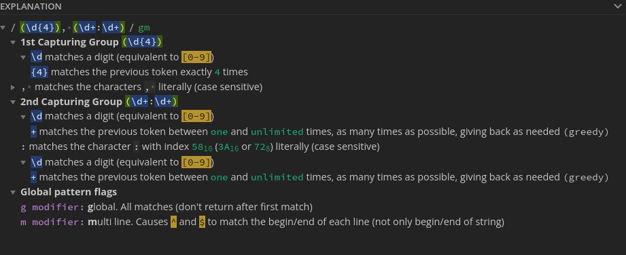Click the ^ anchor token in m modifier description
The height and width of the screenshot is (255, 626).
click(174, 222)
